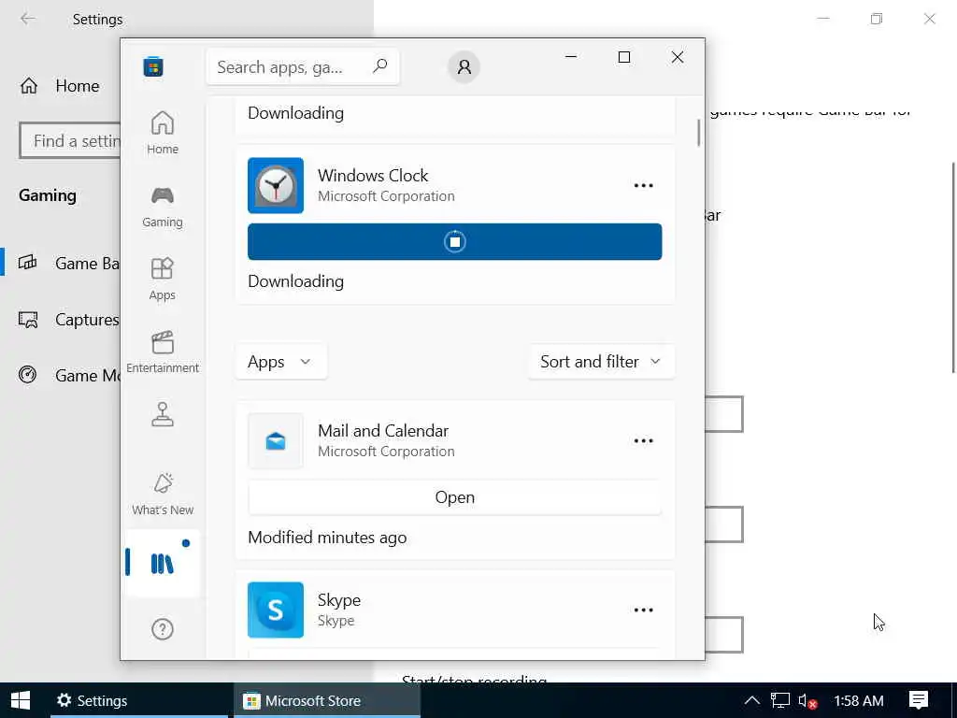
Task: Open Help via question mark icon
Action: pos(163,629)
